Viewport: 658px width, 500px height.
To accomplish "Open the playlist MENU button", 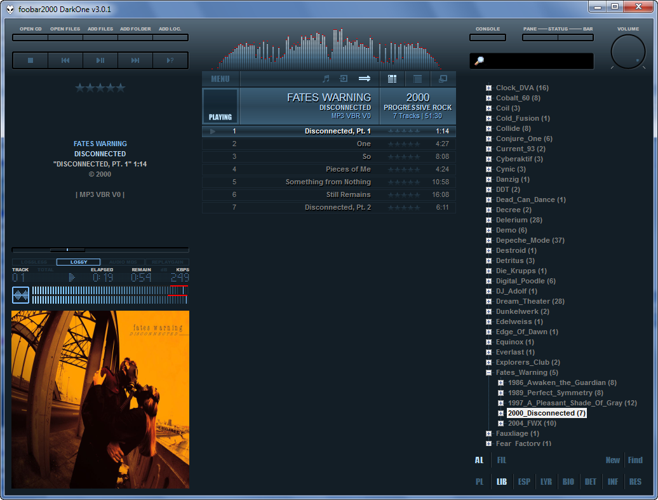I will (220, 79).
